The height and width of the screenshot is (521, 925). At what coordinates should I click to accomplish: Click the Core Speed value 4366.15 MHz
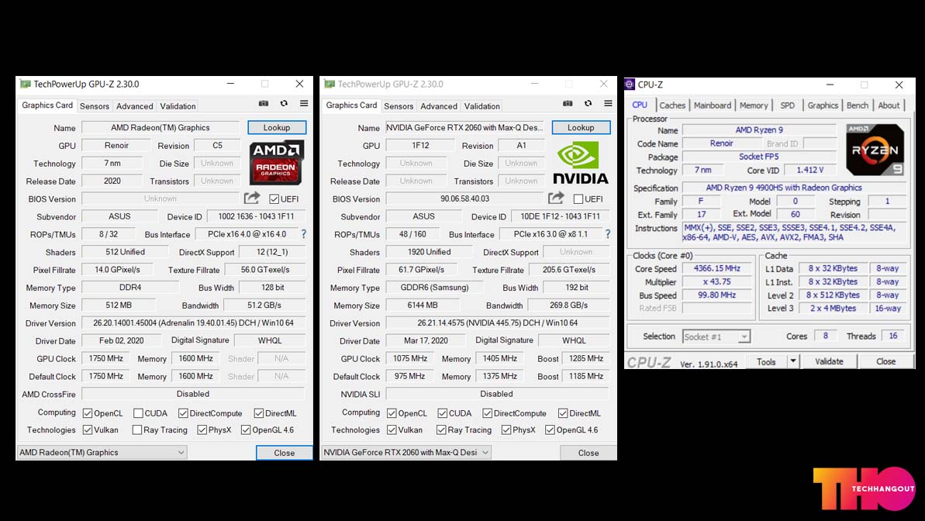(716, 268)
